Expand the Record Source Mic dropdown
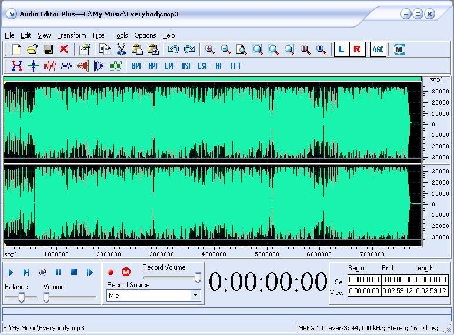 click(x=196, y=296)
